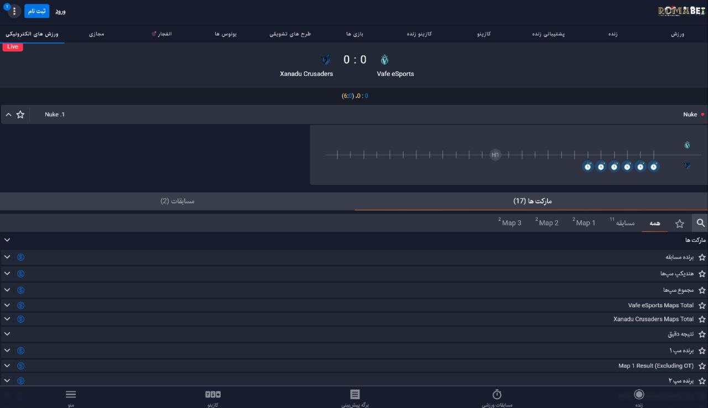Click the H1 marker on the timeline
The width and height of the screenshot is (708, 408).
(x=495, y=155)
